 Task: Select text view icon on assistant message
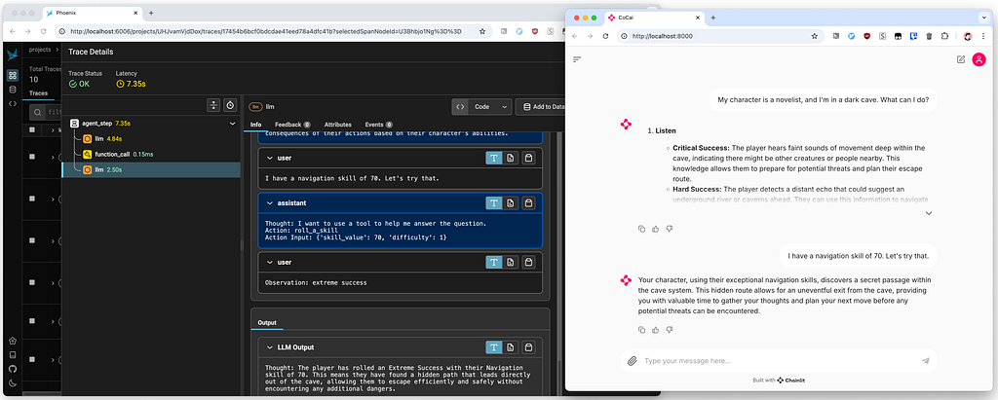click(x=494, y=202)
